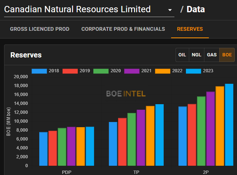Image resolution: width=237 pixels, height=175 pixels.
Task: Click the 2020 PDP green bar
Action: pos(62,147)
